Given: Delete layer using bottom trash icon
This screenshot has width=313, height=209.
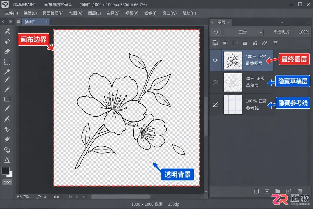Looking at the screenshot, I should tap(300, 191).
